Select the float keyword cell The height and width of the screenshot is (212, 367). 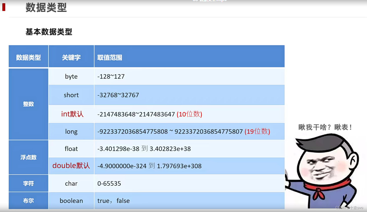(71, 149)
